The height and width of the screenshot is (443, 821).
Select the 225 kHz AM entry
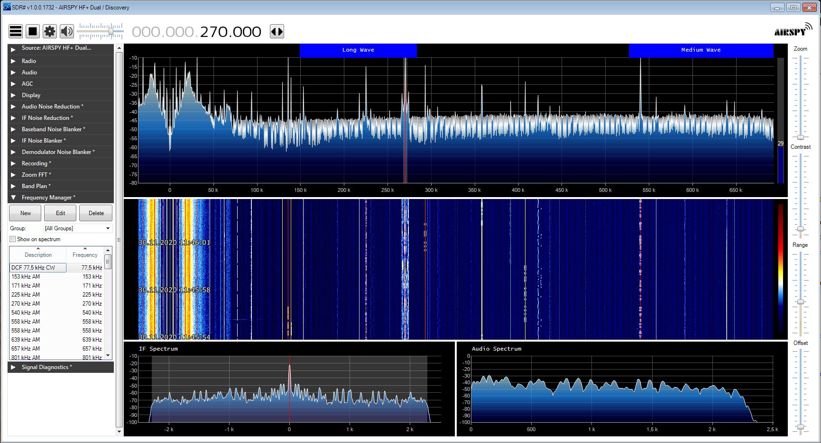click(56, 295)
